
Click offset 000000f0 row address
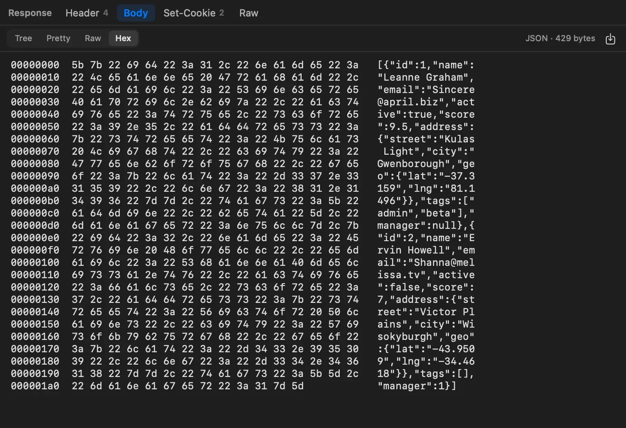[x=35, y=250]
